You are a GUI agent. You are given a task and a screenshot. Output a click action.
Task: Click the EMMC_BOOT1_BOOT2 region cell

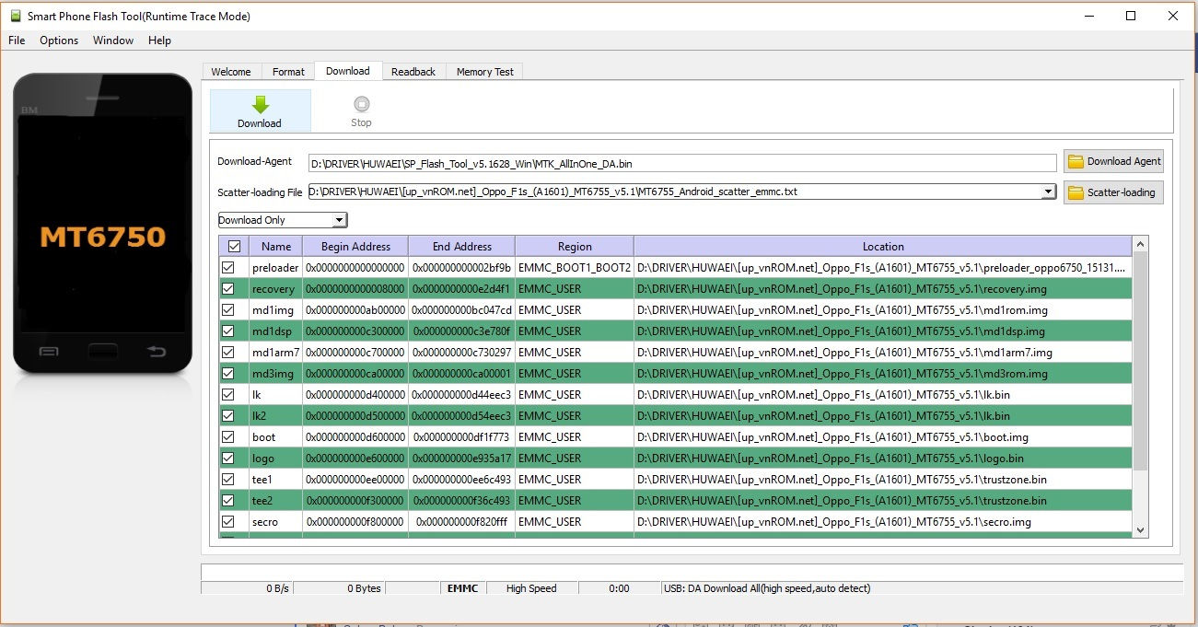(x=575, y=267)
